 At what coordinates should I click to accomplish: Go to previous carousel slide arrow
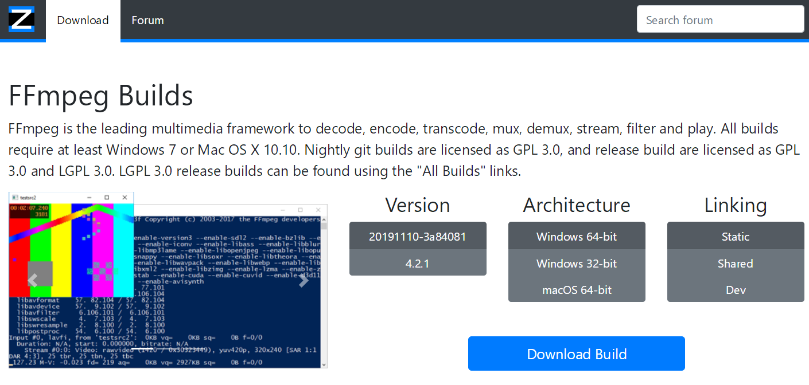coord(33,280)
